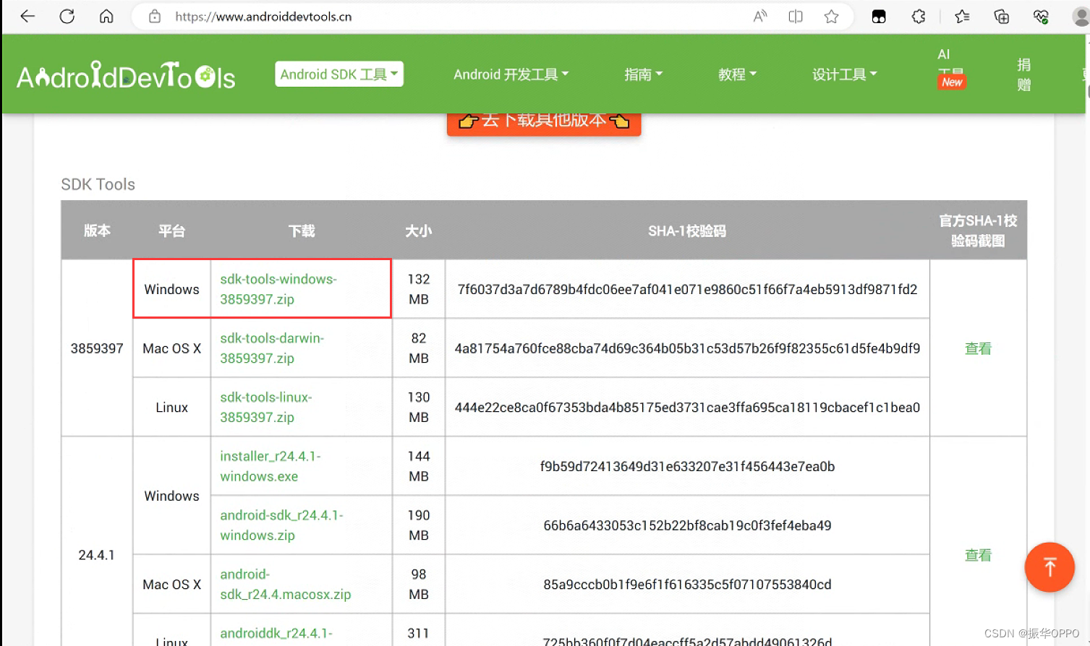
Task: Click the 官方SHA-1校验码截图 column header
Action: pos(978,231)
